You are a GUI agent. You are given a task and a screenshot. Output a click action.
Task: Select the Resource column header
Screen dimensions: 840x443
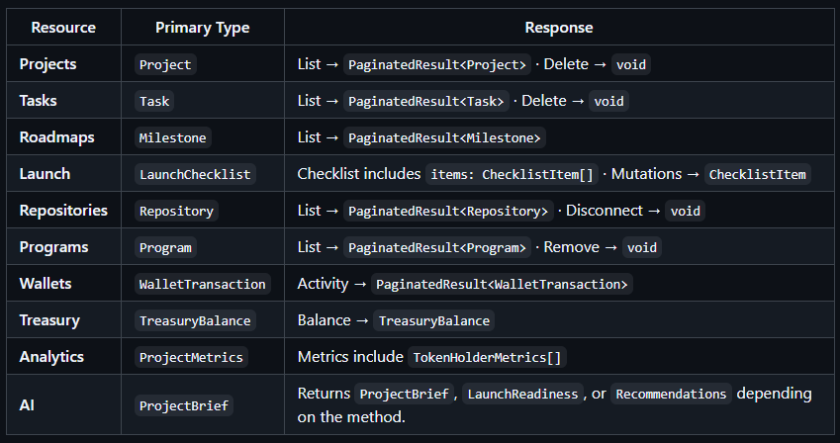pyautogui.click(x=63, y=28)
